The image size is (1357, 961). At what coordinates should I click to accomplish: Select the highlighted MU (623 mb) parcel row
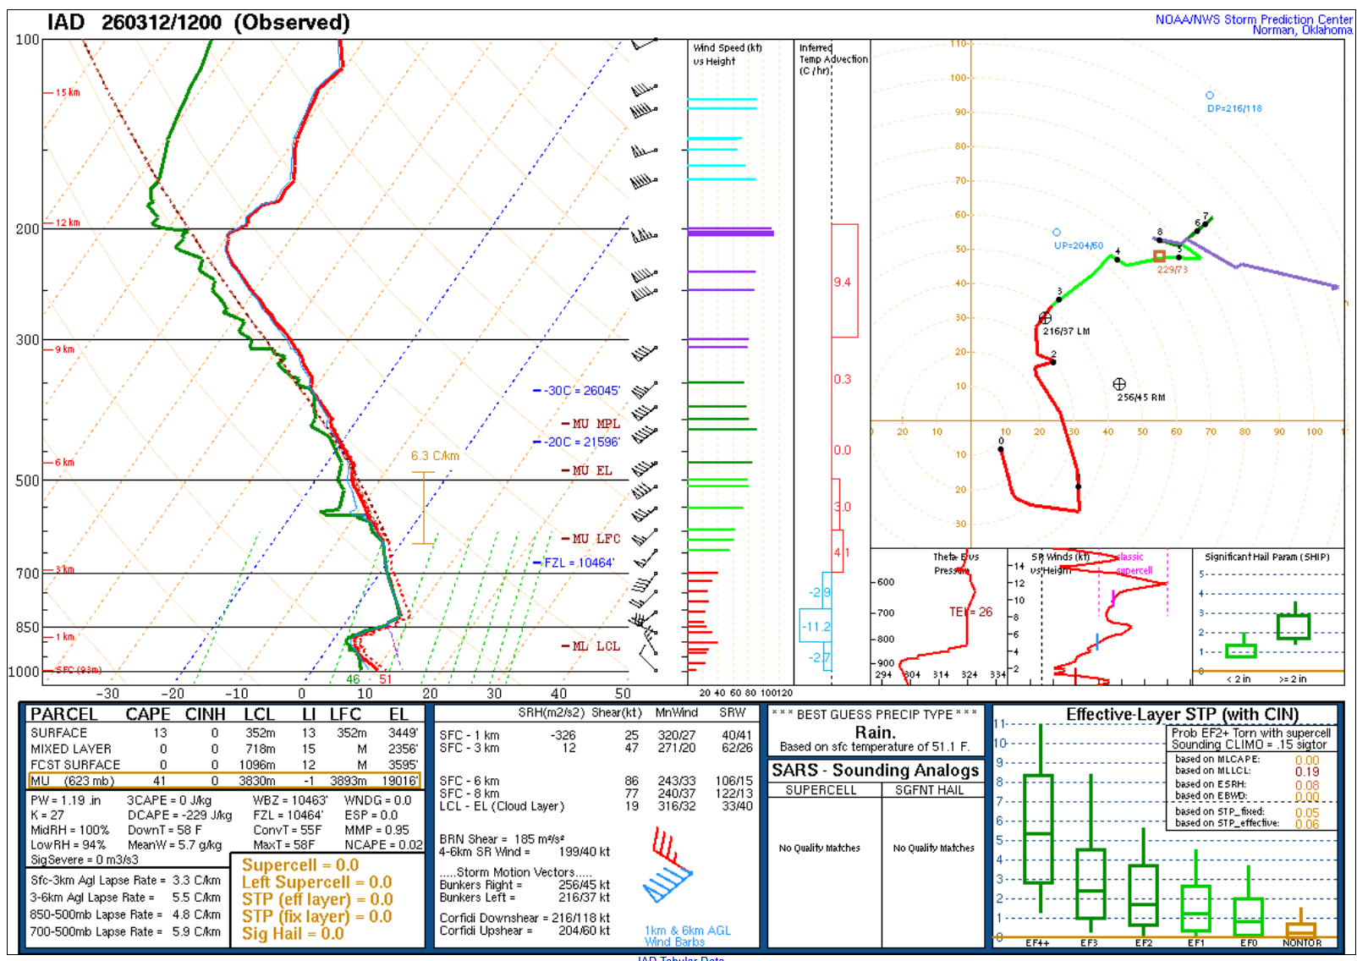pos(223,781)
